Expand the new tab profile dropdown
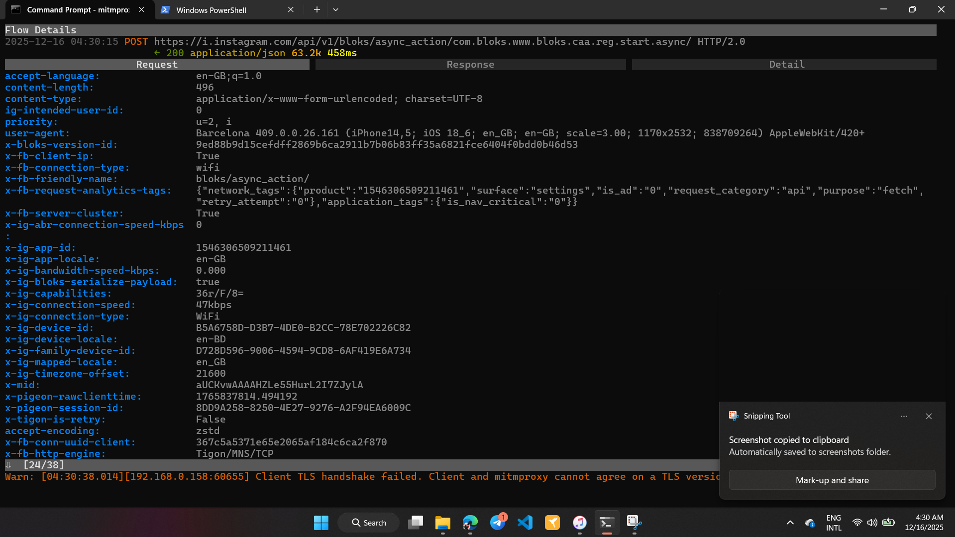 point(335,10)
